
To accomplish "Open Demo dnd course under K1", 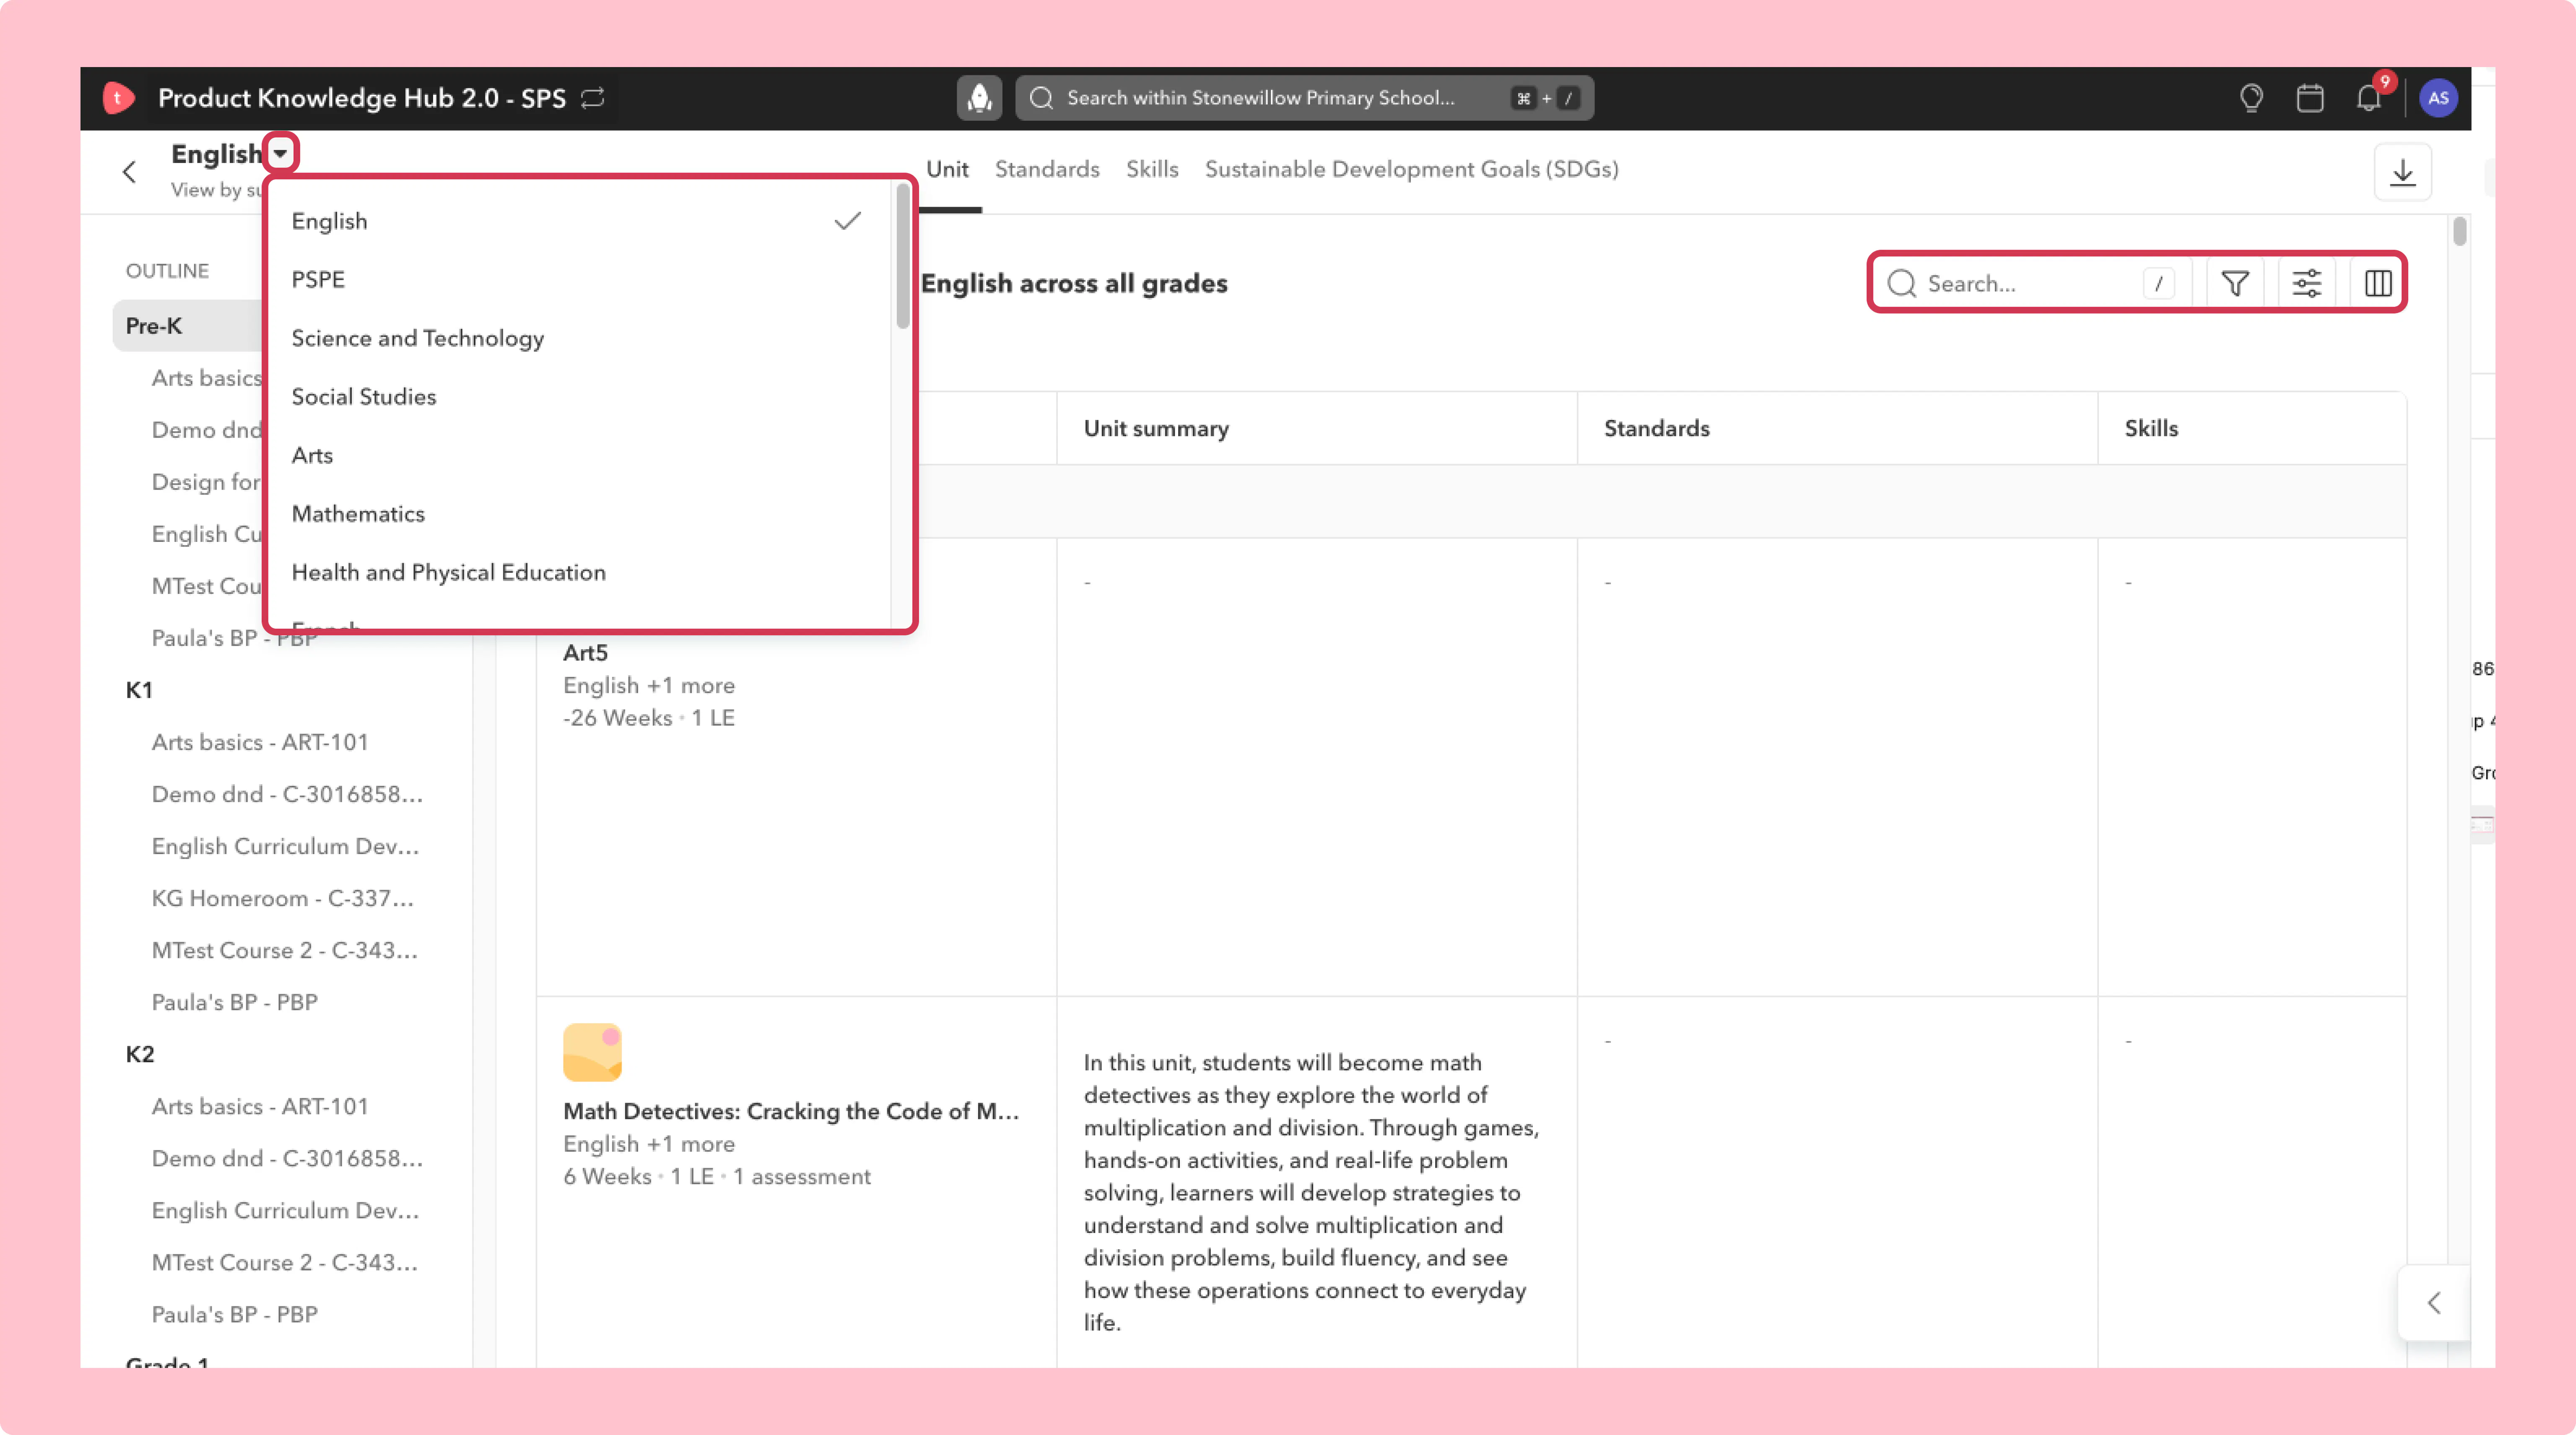I will (287, 795).
